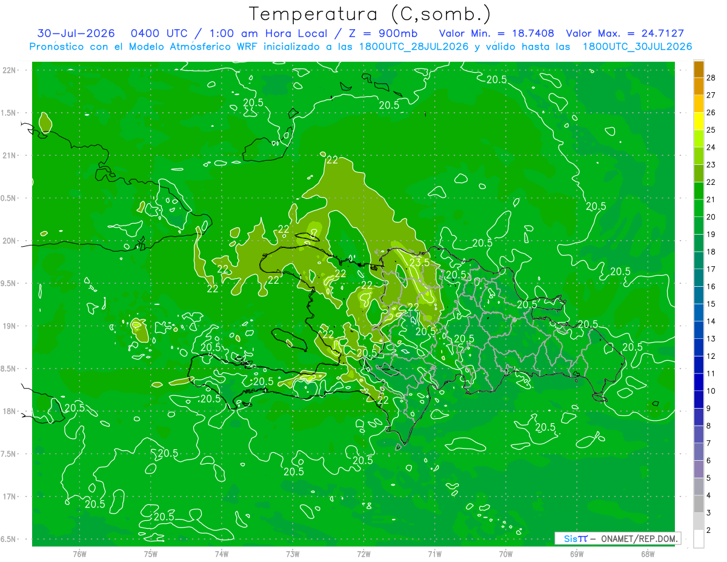Click the dark orange swatch atop the color legend
The height and width of the screenshot is (562, 727).
pos(699,69)
